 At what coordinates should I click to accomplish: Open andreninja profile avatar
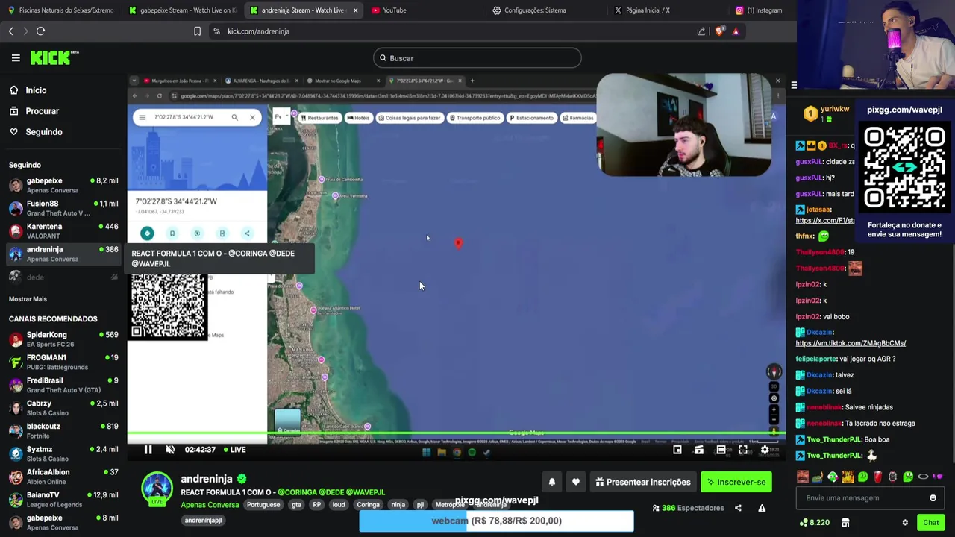(157, 488)
